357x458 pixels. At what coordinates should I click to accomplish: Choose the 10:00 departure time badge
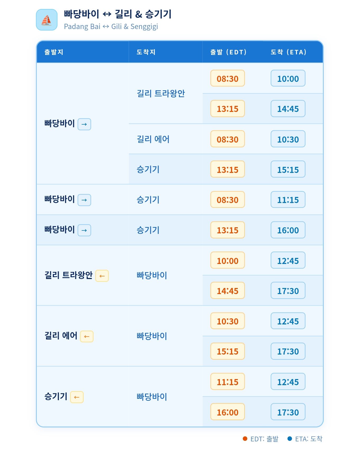tap(228, 261)
